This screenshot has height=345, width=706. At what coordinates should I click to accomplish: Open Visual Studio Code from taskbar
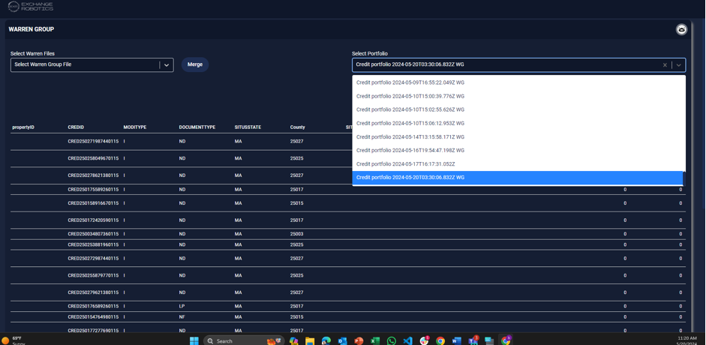pyautogui.click(x=407, y=340)
